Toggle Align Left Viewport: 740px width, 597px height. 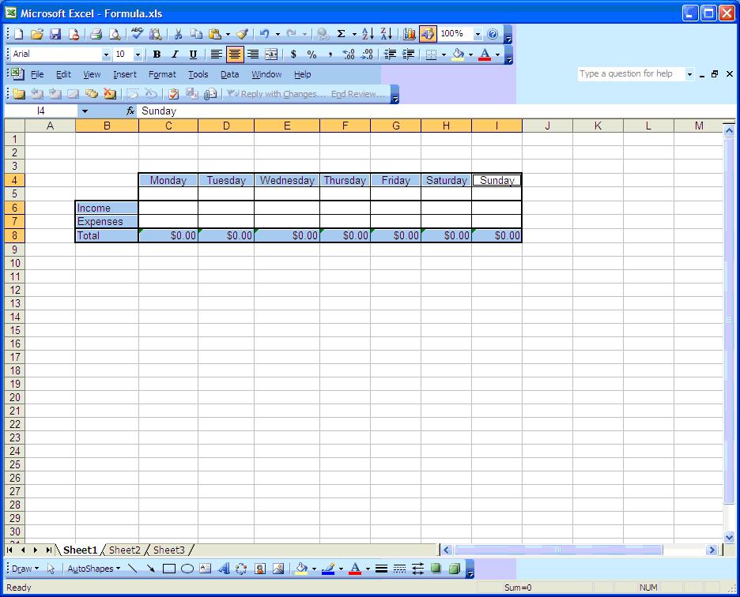tap(216, 54)
